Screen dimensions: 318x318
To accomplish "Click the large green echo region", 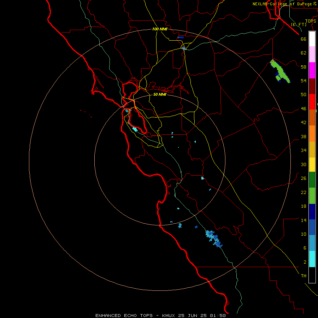I will tap(280, 71).
